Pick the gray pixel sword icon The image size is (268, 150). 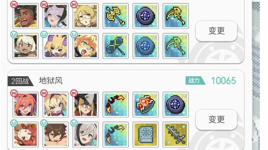[x=176, y=135]
